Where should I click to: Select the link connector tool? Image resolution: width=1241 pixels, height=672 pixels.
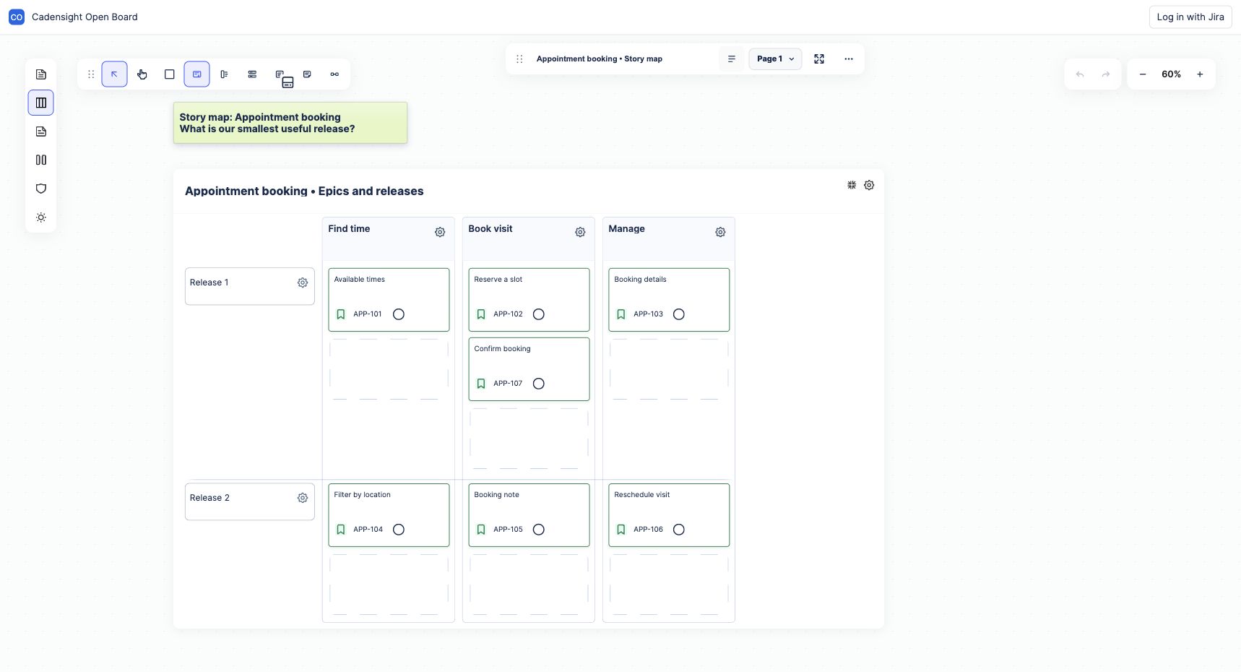[334, 74]
